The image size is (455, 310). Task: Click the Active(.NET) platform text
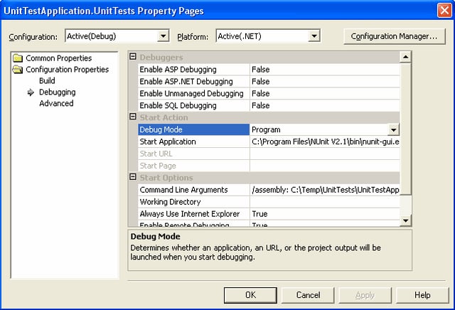(240, 36)
